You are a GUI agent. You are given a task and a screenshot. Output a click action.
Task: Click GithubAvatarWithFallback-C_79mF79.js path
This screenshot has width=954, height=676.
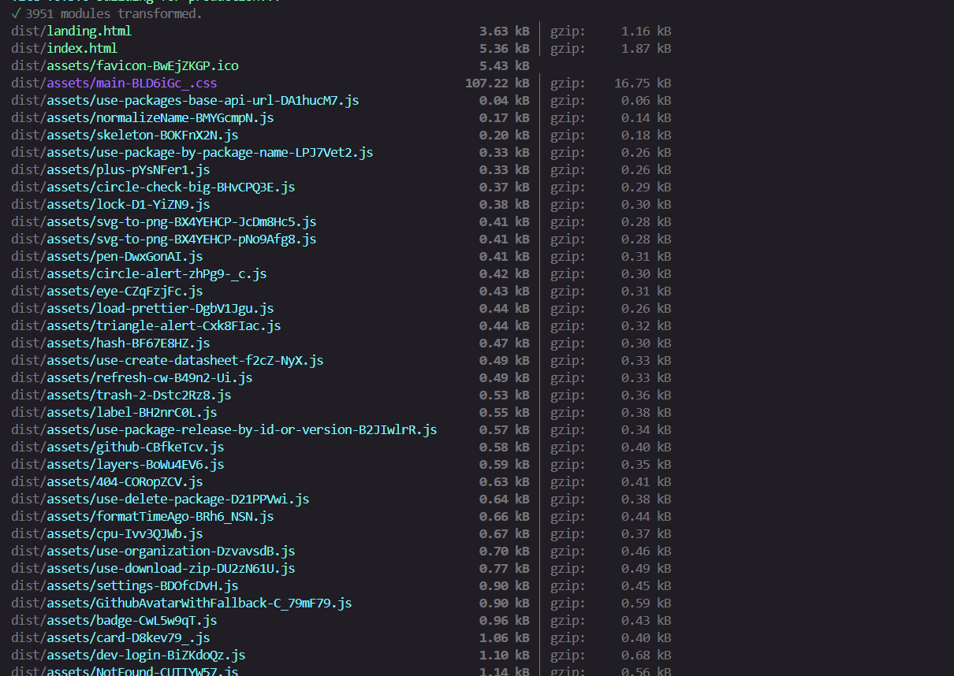tap(181, 603)
